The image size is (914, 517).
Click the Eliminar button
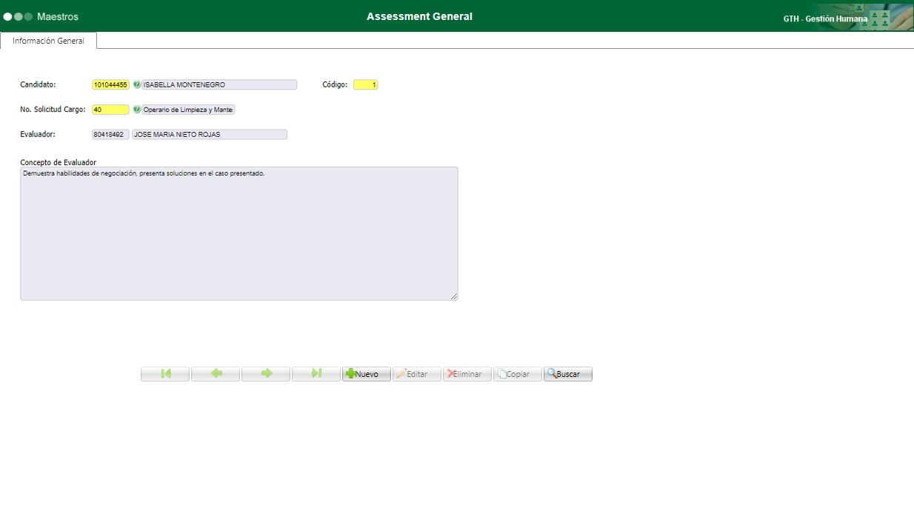click(x=467, y=374)
